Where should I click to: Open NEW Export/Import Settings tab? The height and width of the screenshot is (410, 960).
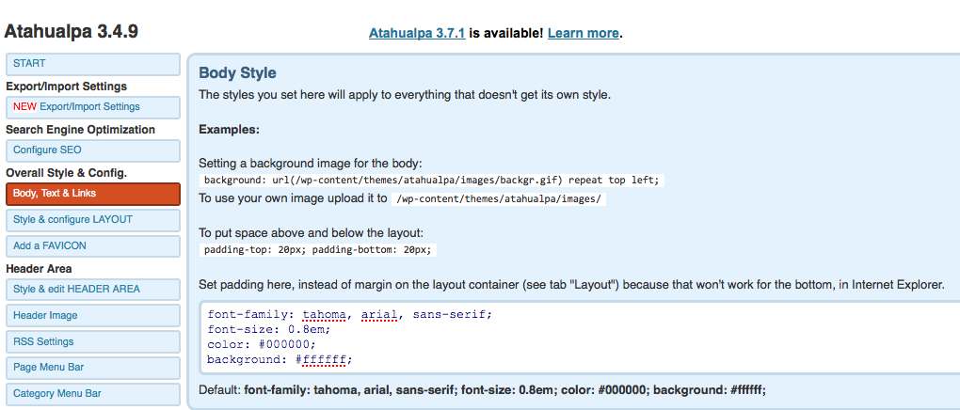click(x=93, y=107)
